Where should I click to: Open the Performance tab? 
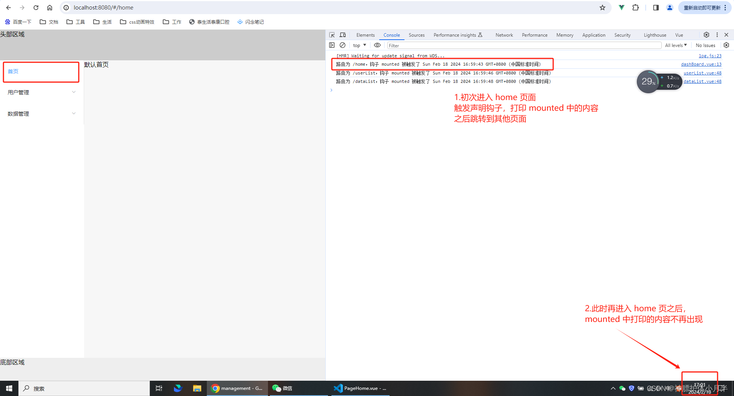click(534, 35)
